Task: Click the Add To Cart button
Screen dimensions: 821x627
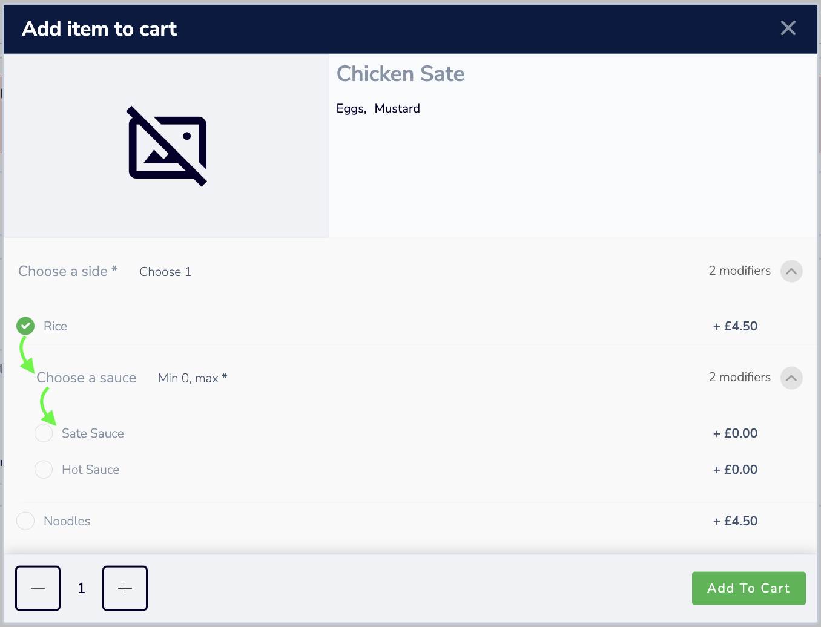Action: point(748,588)
